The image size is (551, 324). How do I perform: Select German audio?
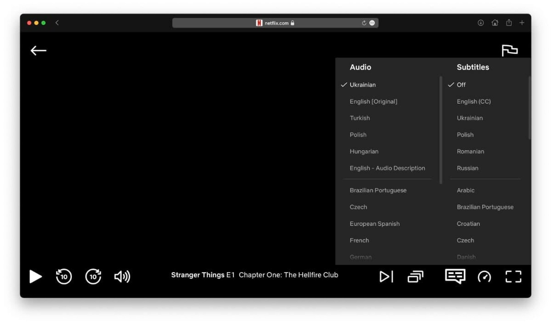[x=360, y=257]
